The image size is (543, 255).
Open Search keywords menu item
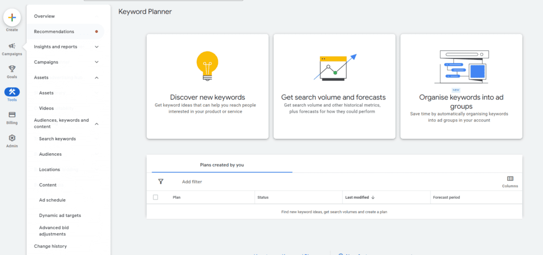pyautogui.click(x=57, y=139)
